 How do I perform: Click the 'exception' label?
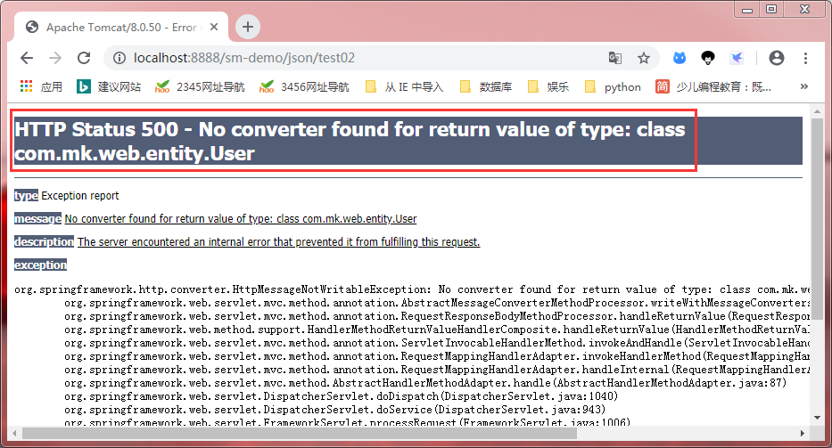tap(40, 265)
